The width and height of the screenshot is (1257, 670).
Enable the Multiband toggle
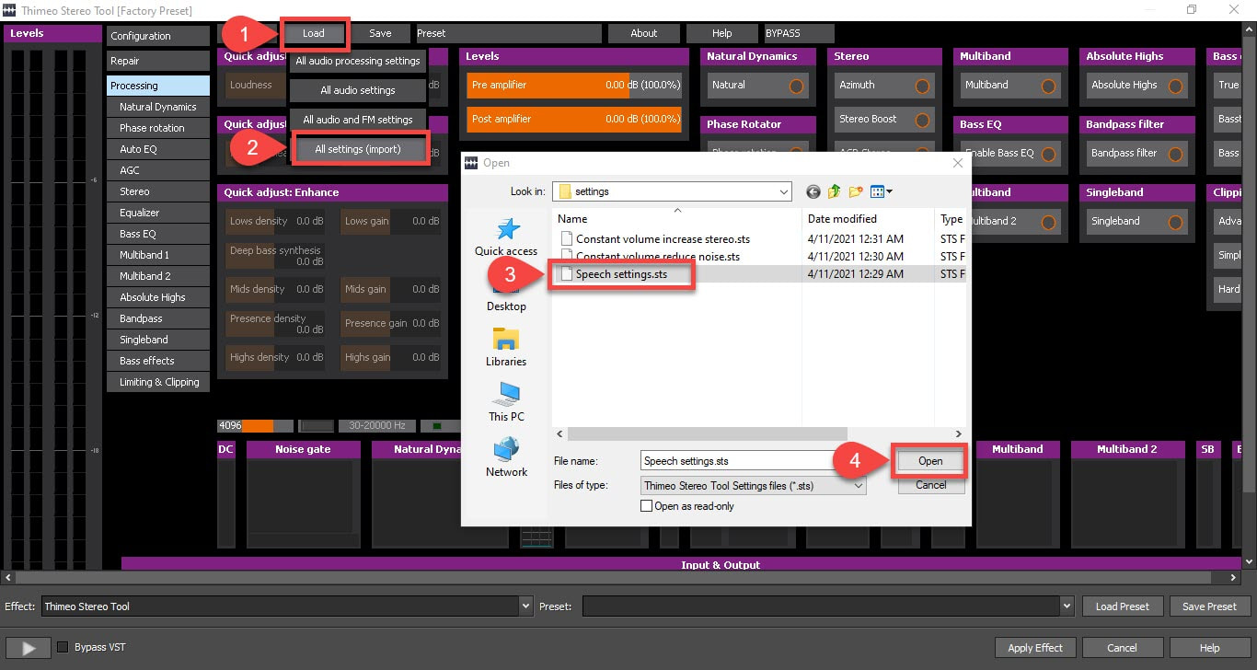1048,86
